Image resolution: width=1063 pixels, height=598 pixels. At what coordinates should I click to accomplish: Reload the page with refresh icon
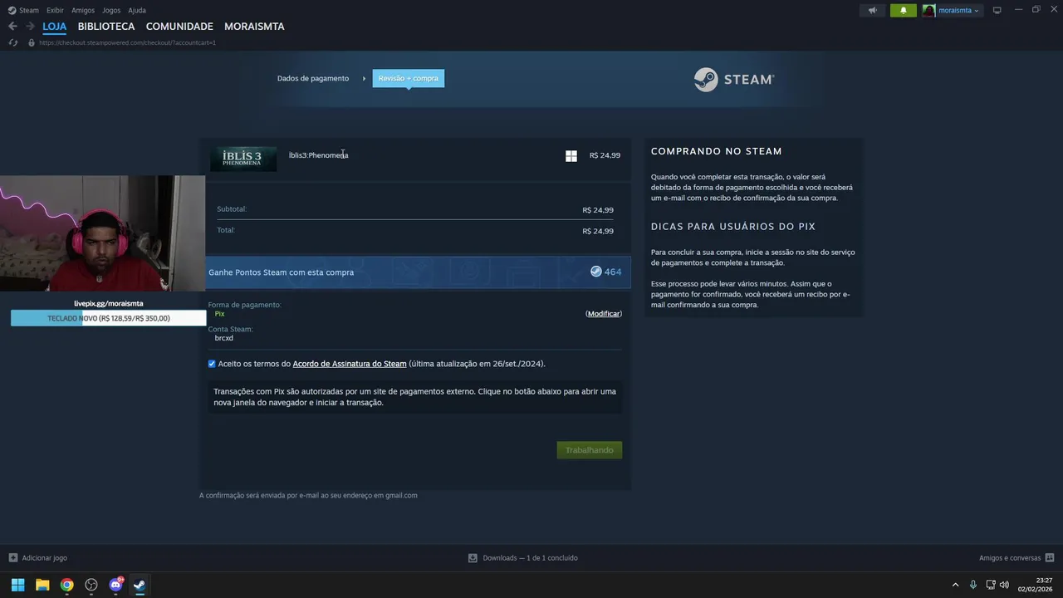tap(13, 42)
